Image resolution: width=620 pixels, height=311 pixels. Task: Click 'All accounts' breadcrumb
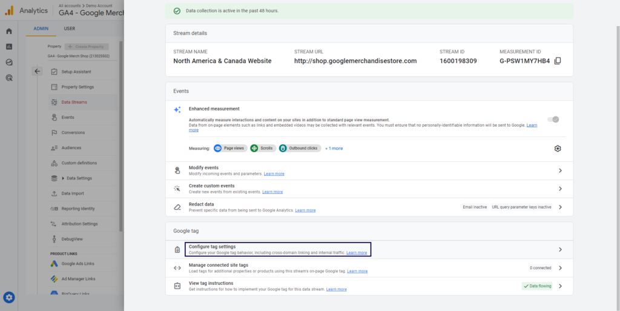tap(69, 6)
